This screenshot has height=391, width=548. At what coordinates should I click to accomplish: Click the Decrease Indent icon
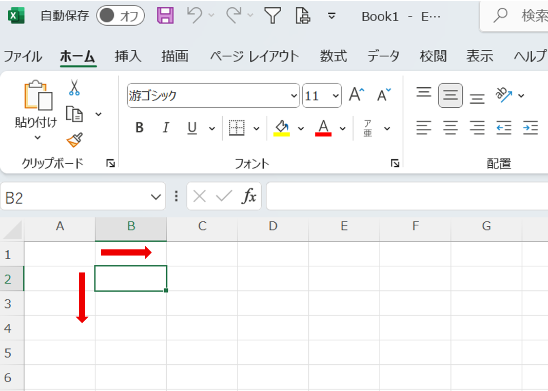(504, 127)
